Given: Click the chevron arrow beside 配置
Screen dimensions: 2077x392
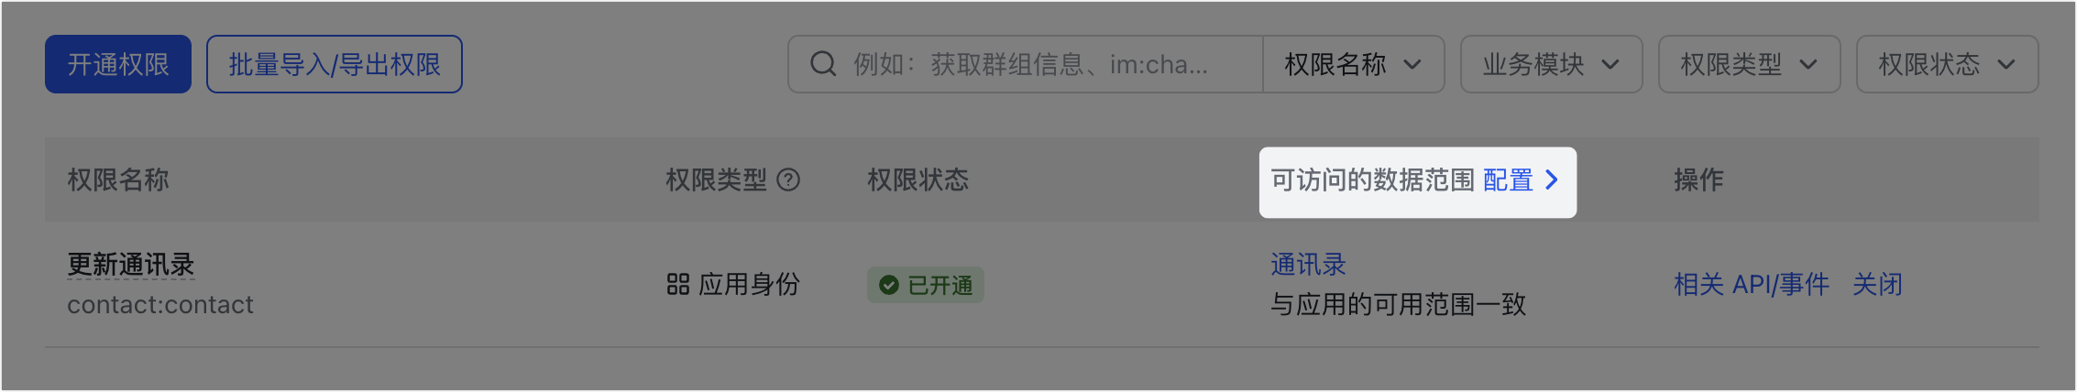Looking at the screenshot, I should point(1552,180).
